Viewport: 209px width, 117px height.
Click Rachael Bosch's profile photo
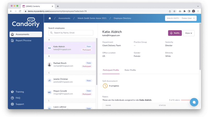[49, 64]
